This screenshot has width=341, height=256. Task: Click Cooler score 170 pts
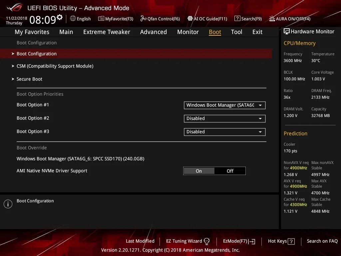pos(290,151)
